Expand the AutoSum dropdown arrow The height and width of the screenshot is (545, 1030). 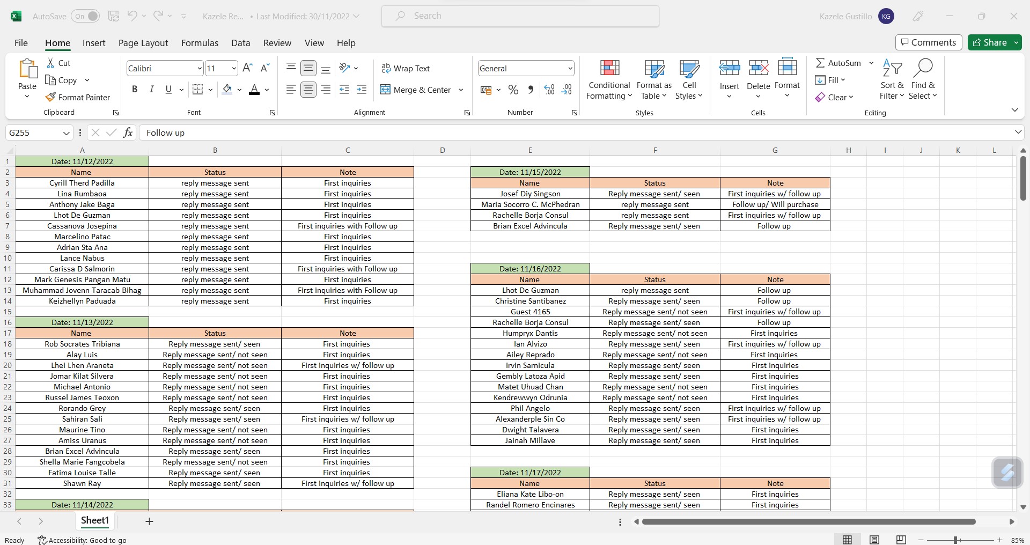click(x=871, y=63)
